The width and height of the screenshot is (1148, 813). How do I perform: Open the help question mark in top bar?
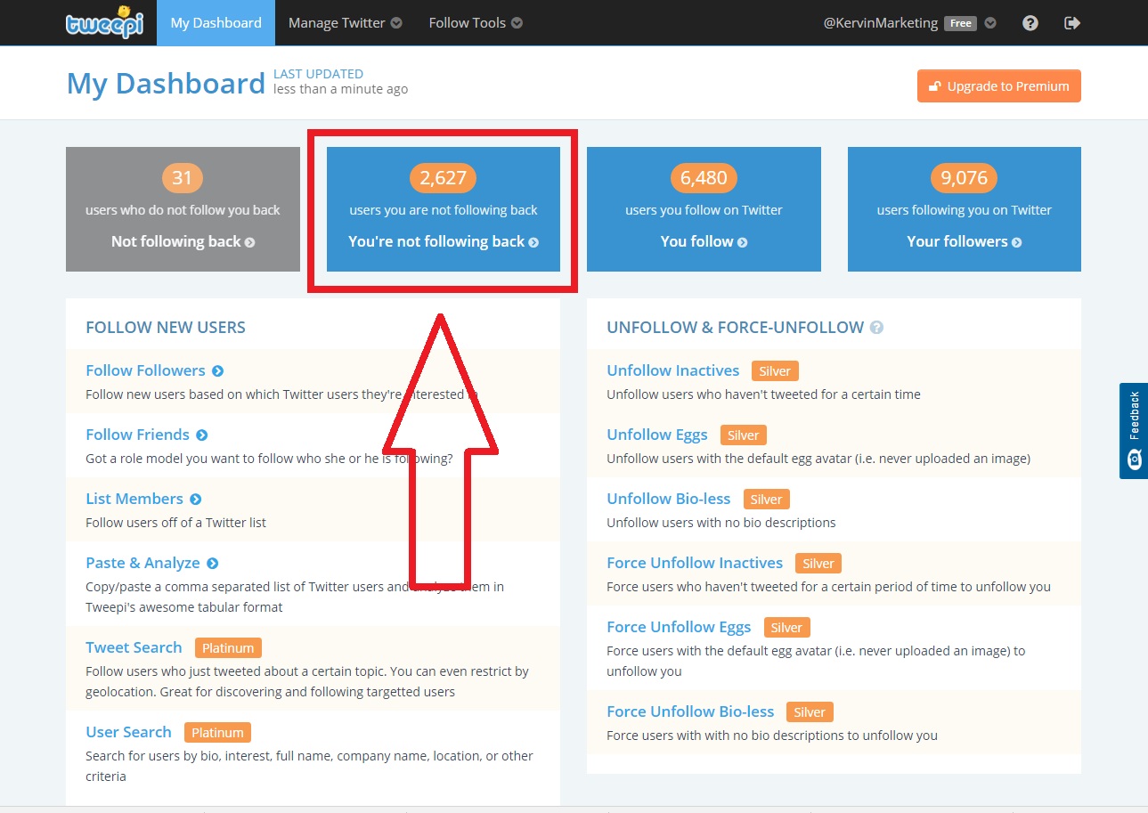[1030, 23]
